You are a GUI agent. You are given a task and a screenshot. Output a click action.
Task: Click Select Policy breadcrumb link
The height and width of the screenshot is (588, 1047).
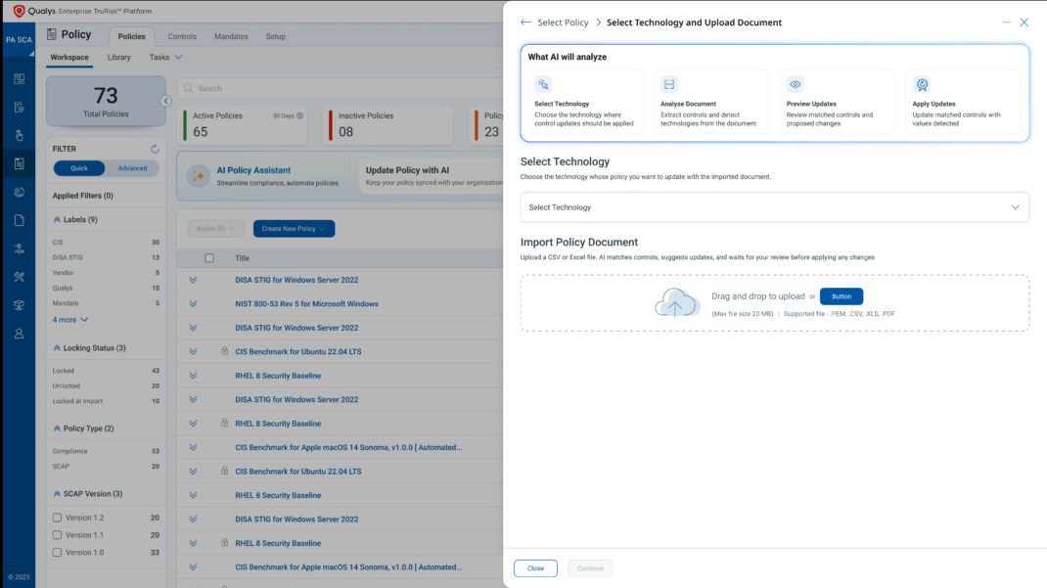click(563, 23)
